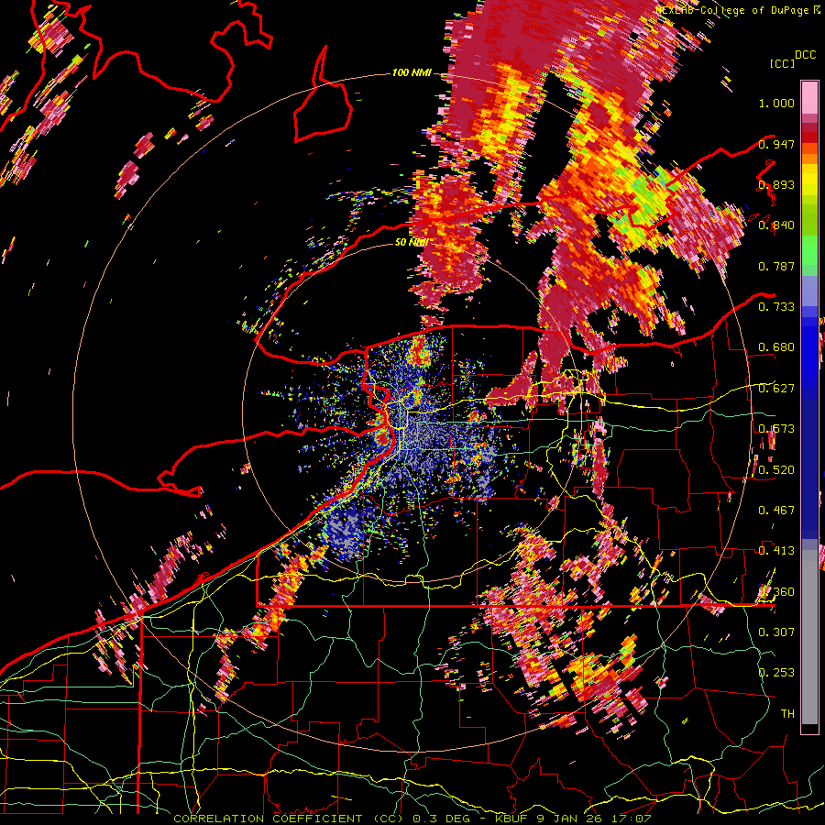
Task: Click the 0.253 scale value
Action: tap(776, 673)
